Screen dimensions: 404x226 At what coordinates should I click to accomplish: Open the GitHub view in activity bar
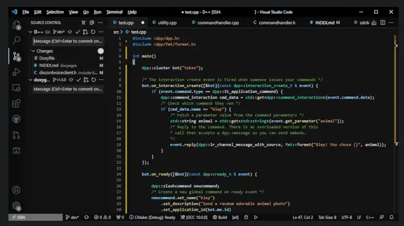[x=16, y=119]
